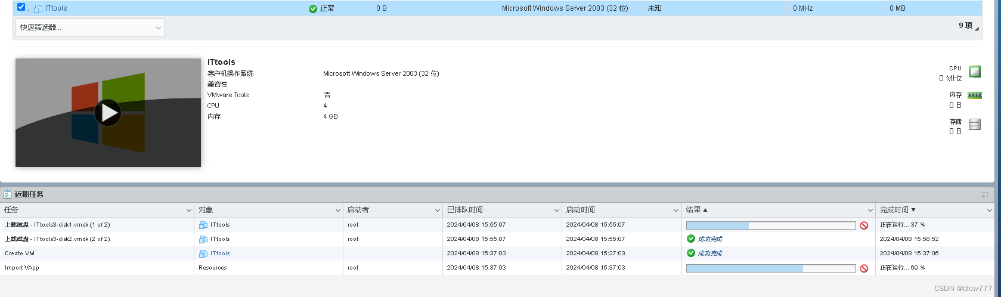The image size is (1001, 297).
Task: Click the disk1.vmdk upload progress bar
Action: [x=771, y=225]
